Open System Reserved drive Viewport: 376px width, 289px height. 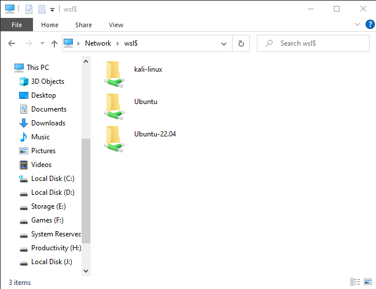(56, 234)
